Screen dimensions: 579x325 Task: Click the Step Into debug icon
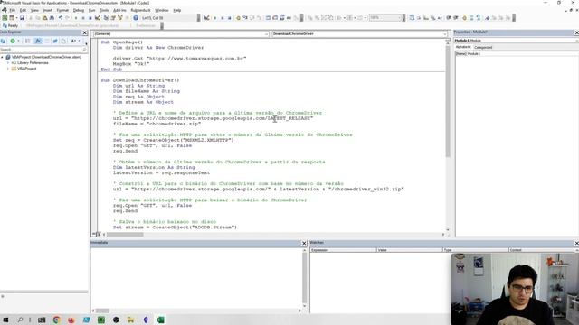coord(245,18)
